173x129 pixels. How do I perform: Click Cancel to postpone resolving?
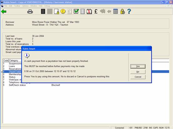138,77
